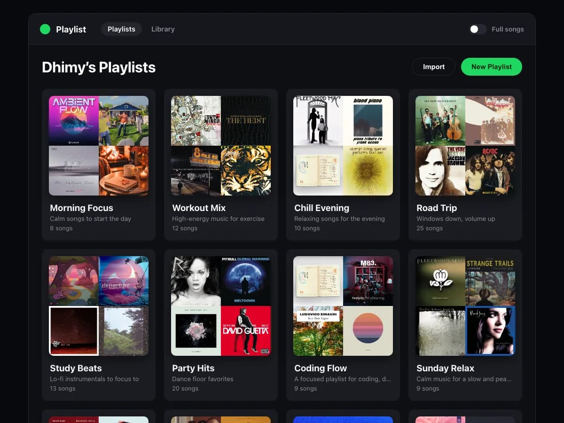This screenshot has height=423, width=564.
Task: Create a New Playlist
Action: coord(492,67)
